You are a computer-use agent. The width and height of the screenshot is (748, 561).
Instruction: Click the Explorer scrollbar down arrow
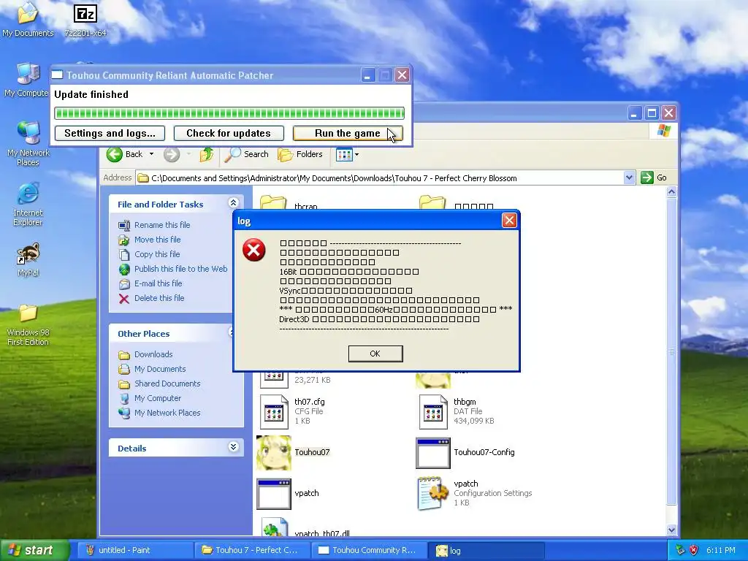[x=671, y=530]
